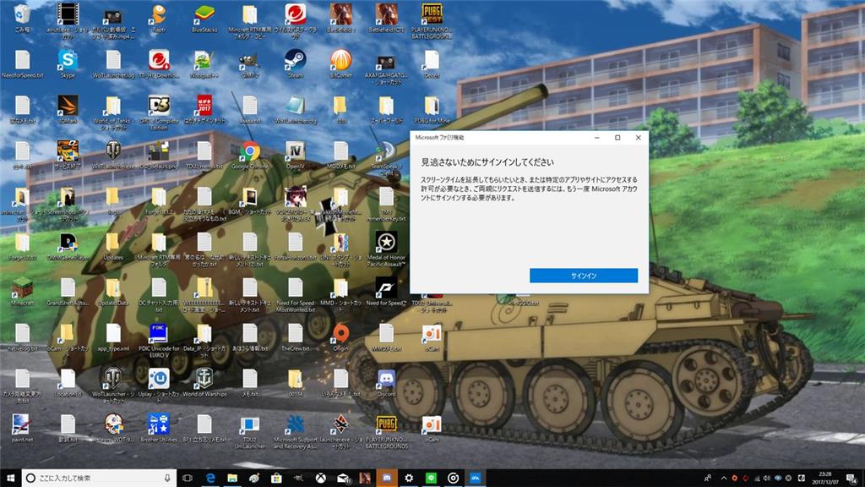Click the GIMP desktop shortcut
This screenshot has width=865, height=487.
[250, 64]
